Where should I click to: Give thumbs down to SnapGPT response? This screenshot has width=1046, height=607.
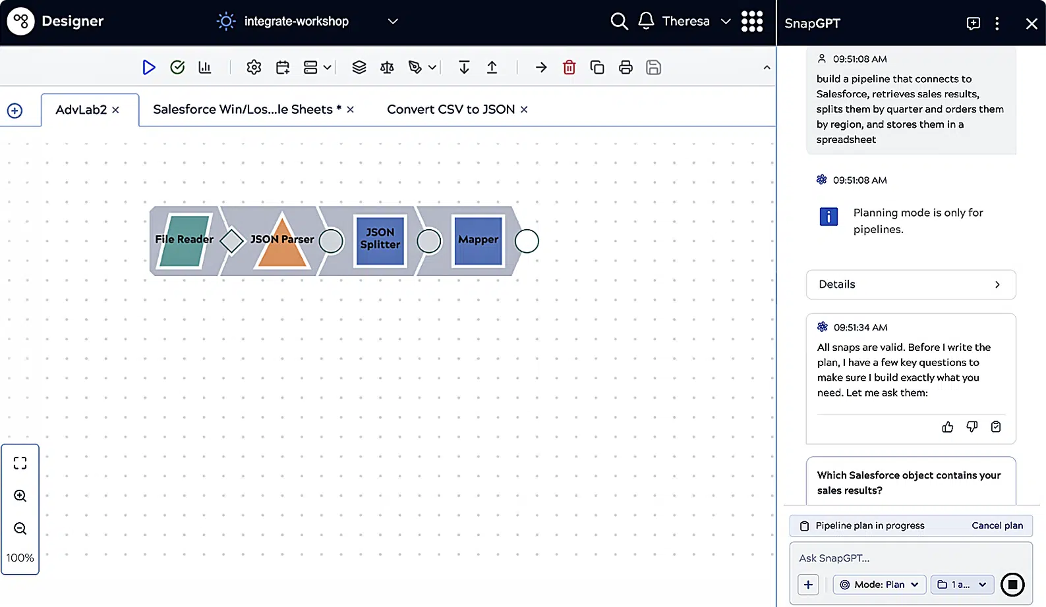tap(972, 427)
